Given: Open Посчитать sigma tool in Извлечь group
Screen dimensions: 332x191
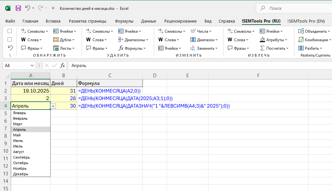Looking at the screenshot, I should [274, 48].
